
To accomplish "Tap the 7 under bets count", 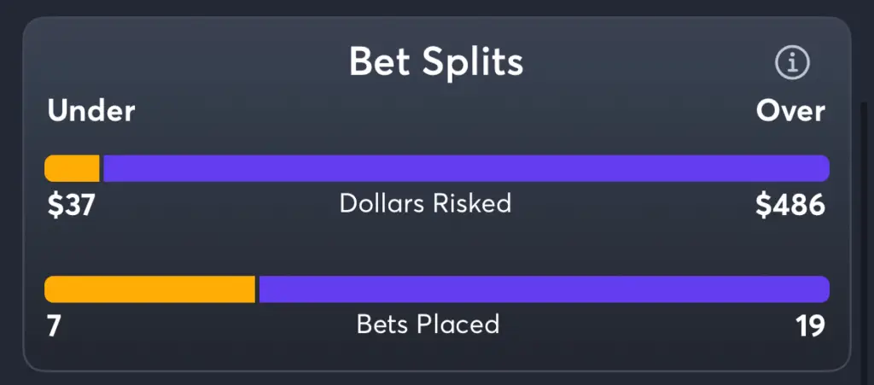I will (x=54, y=326).
